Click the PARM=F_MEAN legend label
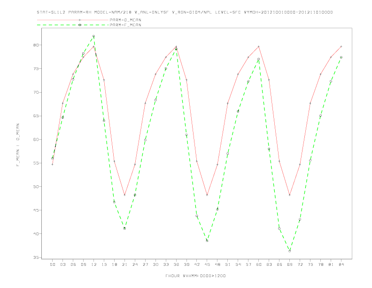 pos(125,25)
